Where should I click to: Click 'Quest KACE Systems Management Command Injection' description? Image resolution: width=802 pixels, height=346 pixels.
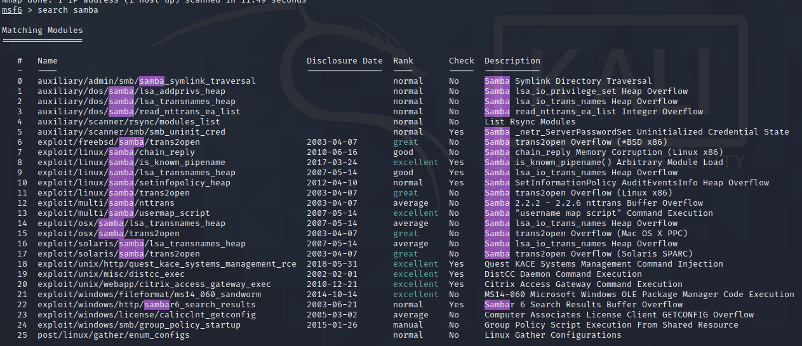(x=604, y=264)
